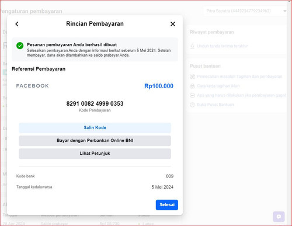Click Tanggal kedaluwarsa label
Viewport: 292px width, 226px height.
pyautogui.click(x=34, y=187)
